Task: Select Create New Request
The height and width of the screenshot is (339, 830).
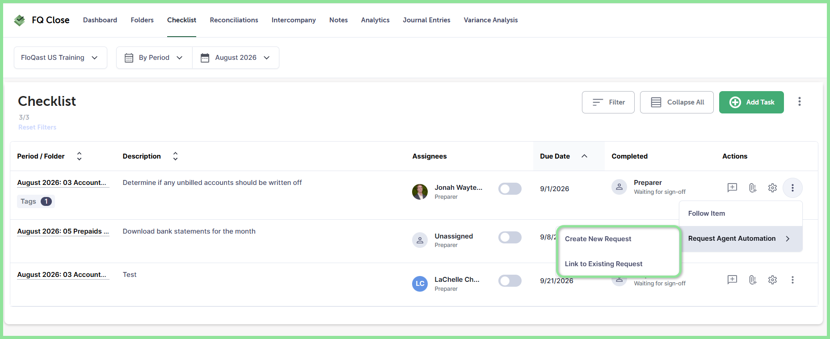Action: pyautogui.click(x=619, y=239)
